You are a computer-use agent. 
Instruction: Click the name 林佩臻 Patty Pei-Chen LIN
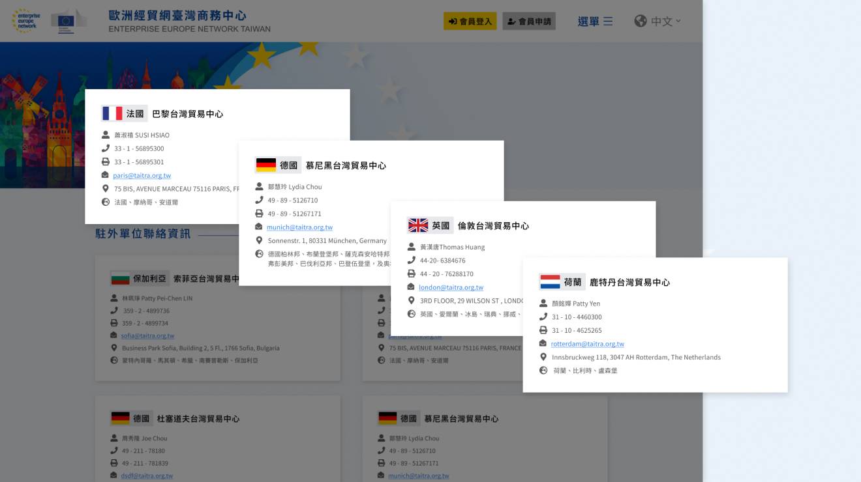coord(157,298)
